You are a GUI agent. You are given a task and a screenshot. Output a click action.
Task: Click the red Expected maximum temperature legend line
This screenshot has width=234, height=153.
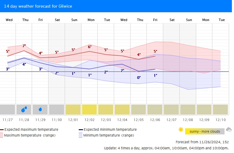[x=2, y=130]
